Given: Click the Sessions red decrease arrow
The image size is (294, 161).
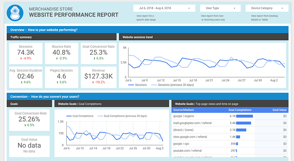Looking at the screenshot, I should (21, 58).
